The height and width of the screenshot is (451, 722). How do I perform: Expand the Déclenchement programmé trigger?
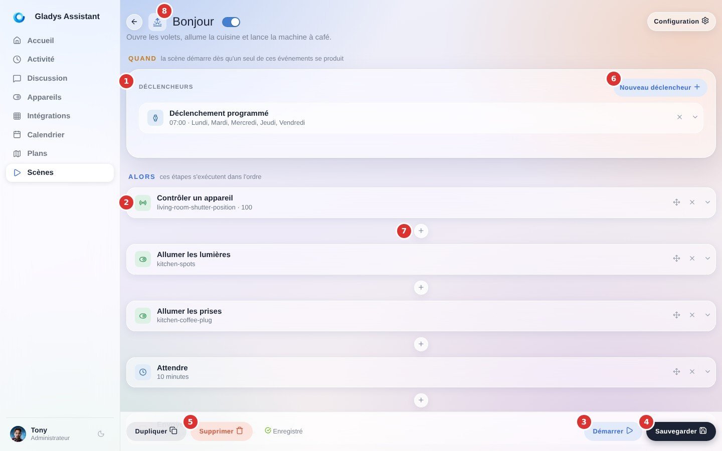695,117
